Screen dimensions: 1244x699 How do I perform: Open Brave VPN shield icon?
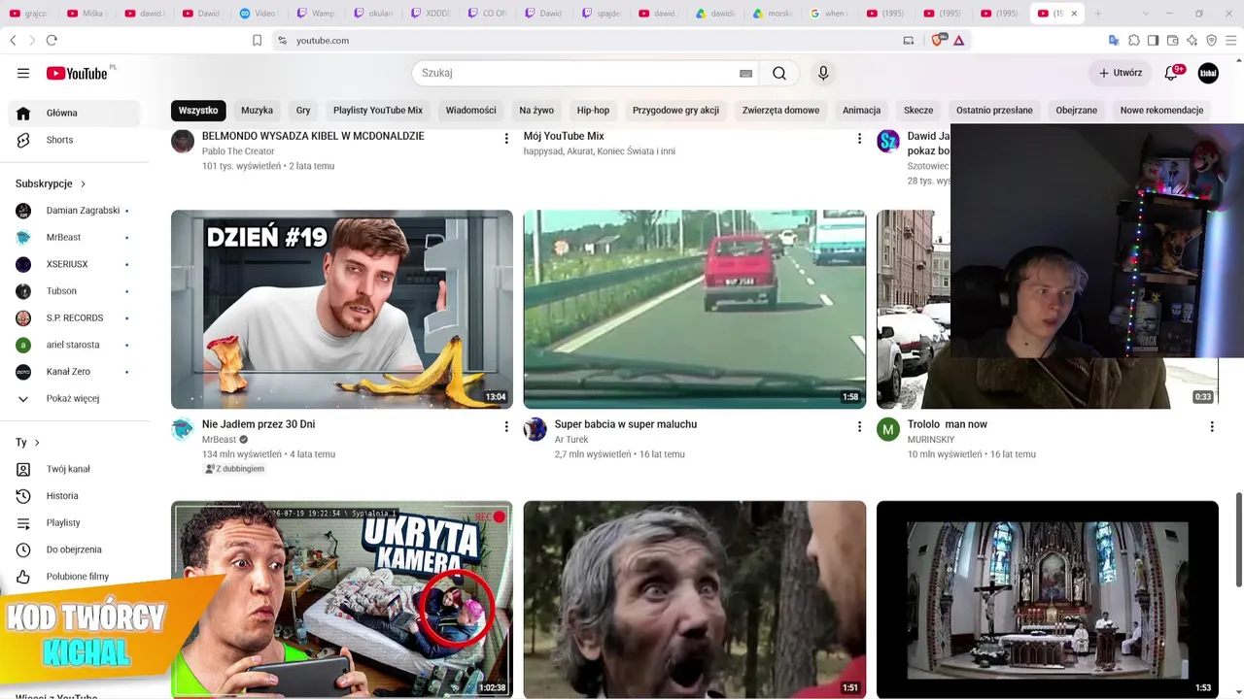point(1211,40)
